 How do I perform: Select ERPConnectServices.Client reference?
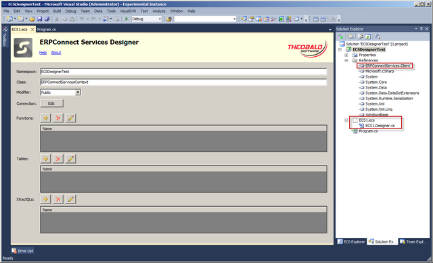[x=388, y=66]
